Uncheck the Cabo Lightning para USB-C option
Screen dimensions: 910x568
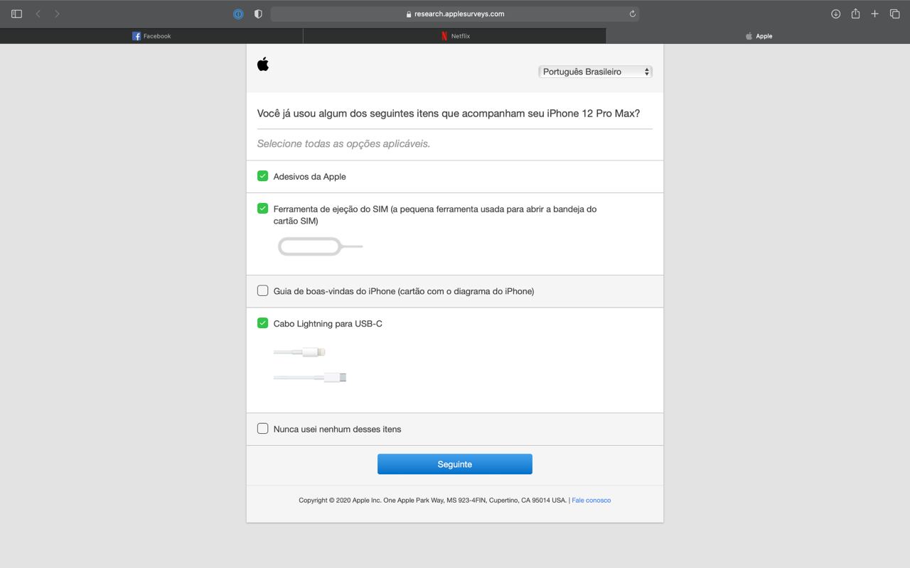coord(262,322)
